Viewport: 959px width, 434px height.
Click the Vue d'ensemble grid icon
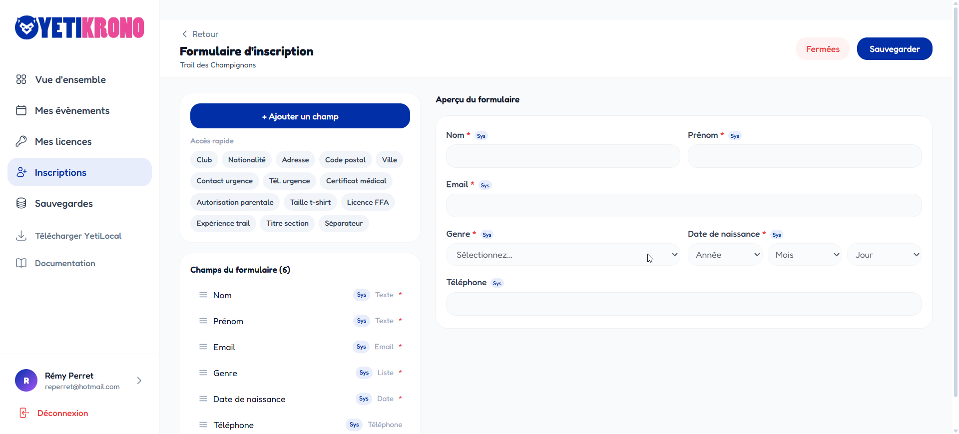pyautogui.click(x=21, y=79)
